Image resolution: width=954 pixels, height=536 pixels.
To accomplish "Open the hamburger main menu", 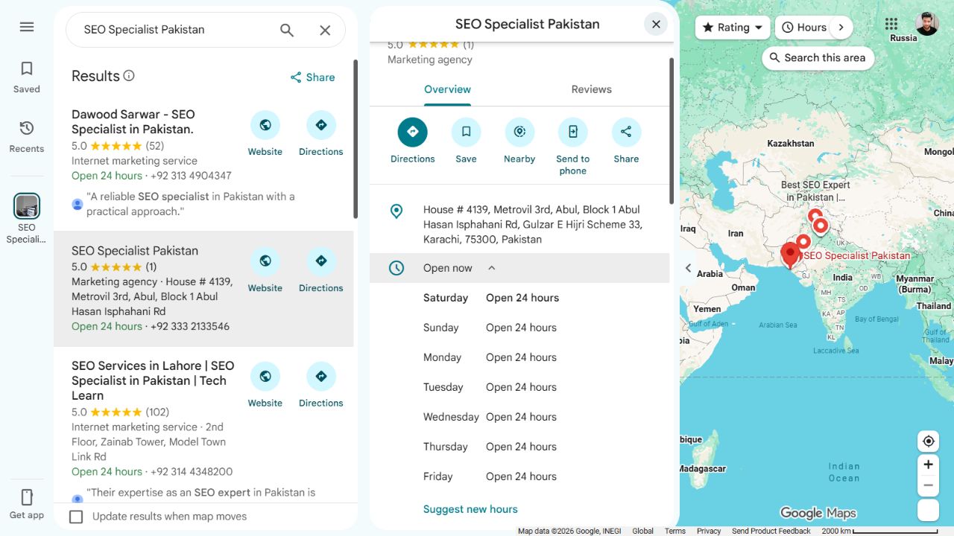I will point(27,27).
